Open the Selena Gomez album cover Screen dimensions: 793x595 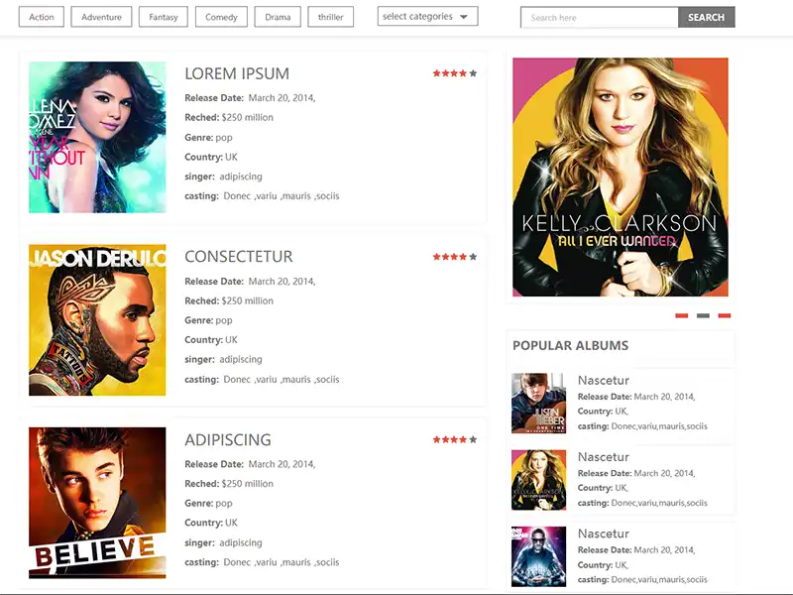(97, 137)
